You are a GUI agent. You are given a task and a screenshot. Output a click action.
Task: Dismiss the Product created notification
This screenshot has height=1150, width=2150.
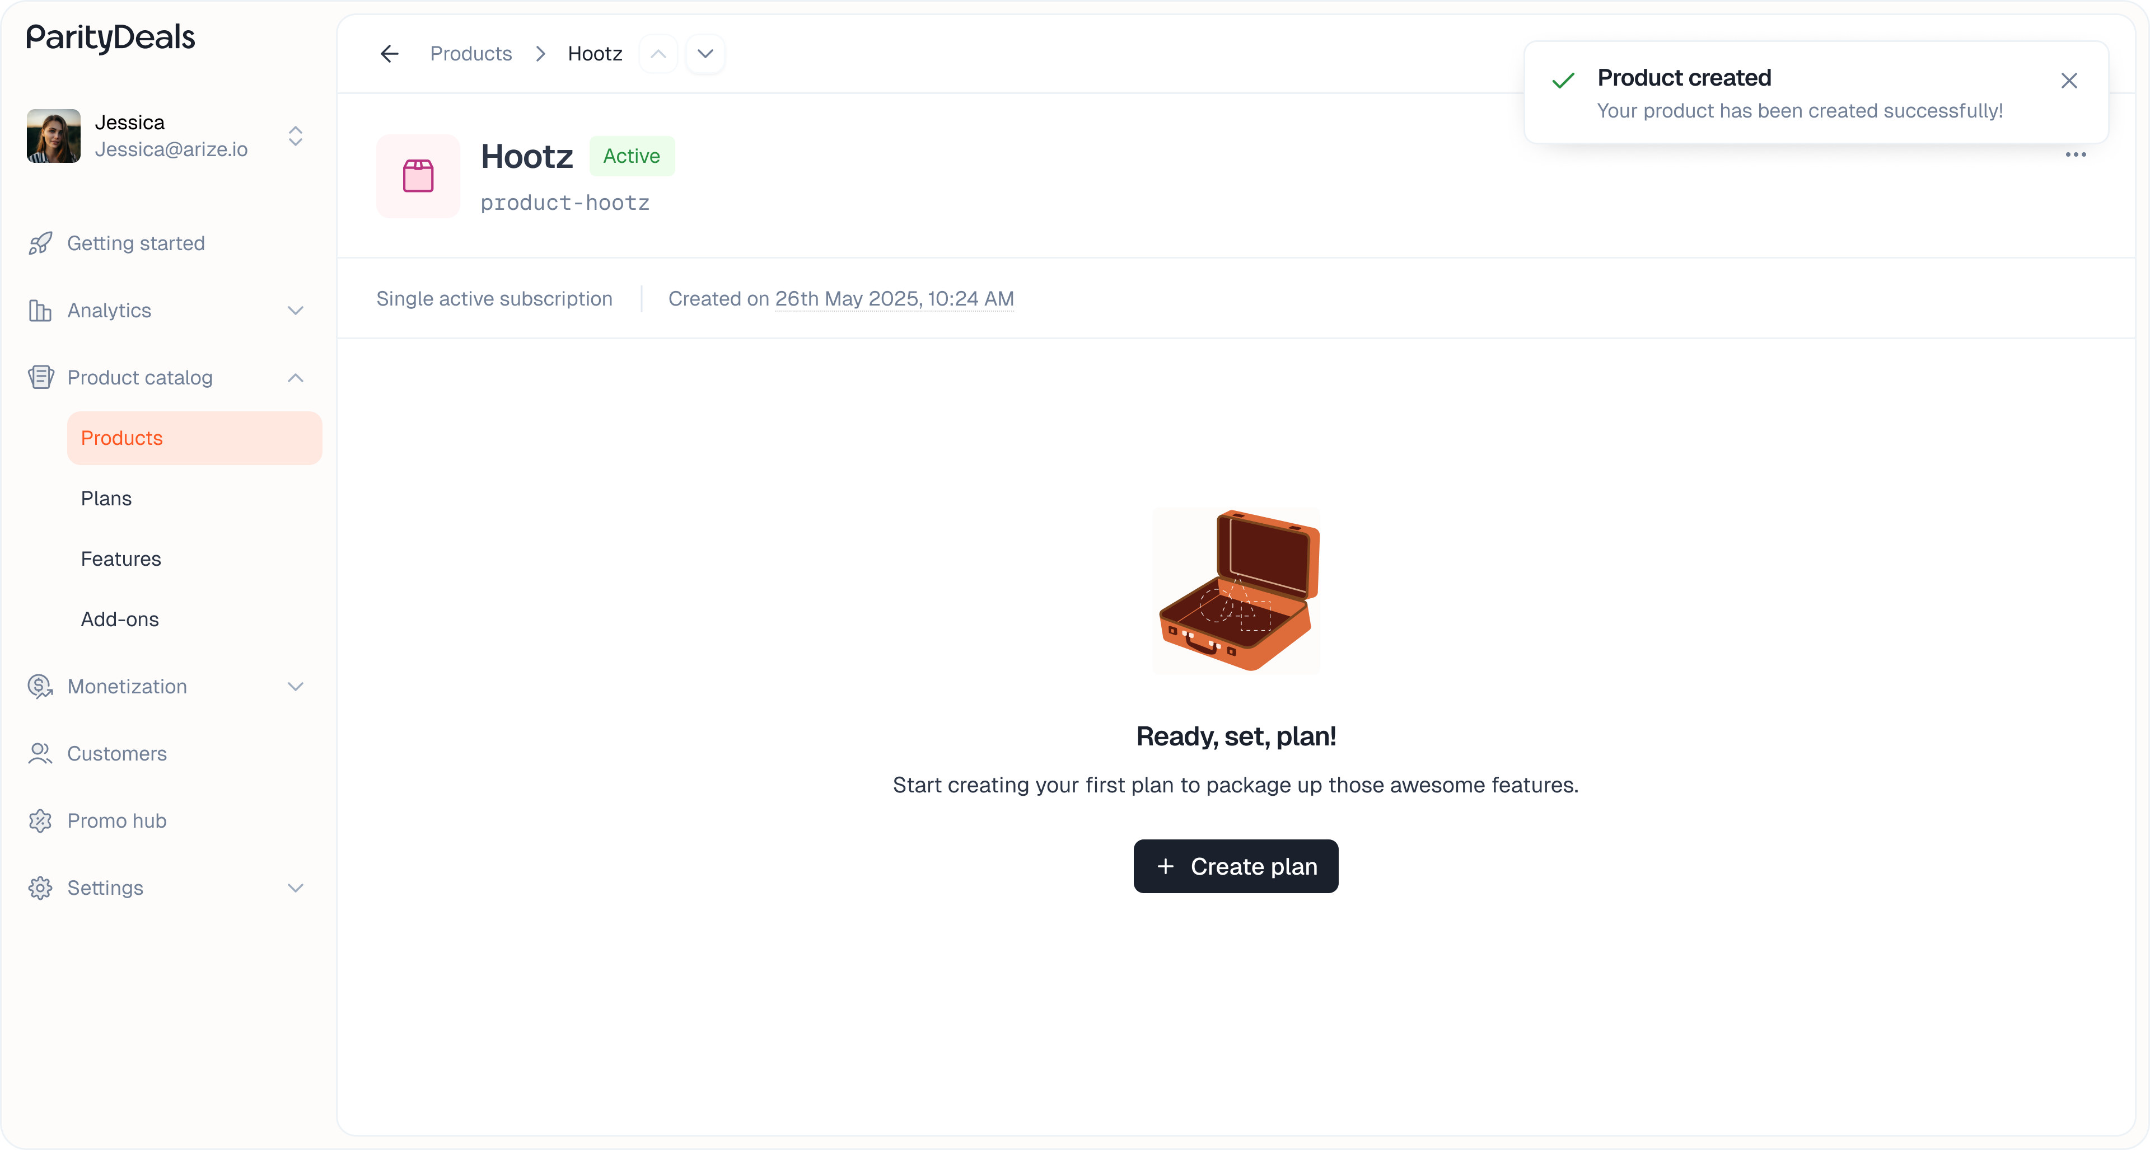[2068, 81]
